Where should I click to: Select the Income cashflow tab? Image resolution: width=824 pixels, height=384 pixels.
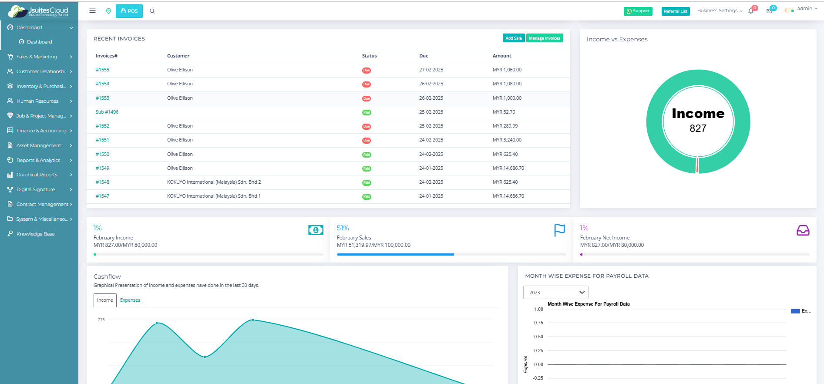tap(105, 300)
